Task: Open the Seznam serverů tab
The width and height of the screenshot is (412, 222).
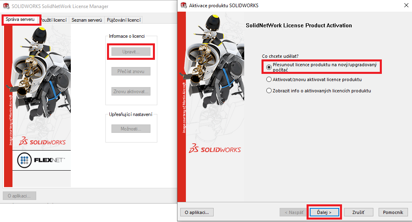Action: click(x=87, y=20)
